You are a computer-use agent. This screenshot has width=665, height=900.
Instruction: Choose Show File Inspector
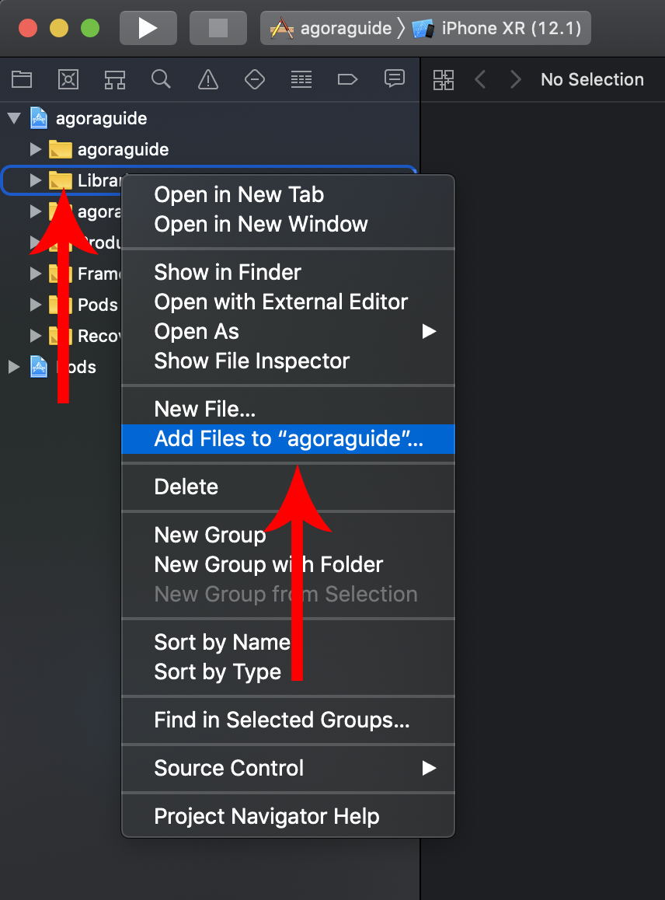tap(288, 361)
